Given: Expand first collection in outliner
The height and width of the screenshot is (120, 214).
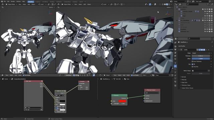Looking at the screenshot, I should (177, 9).
